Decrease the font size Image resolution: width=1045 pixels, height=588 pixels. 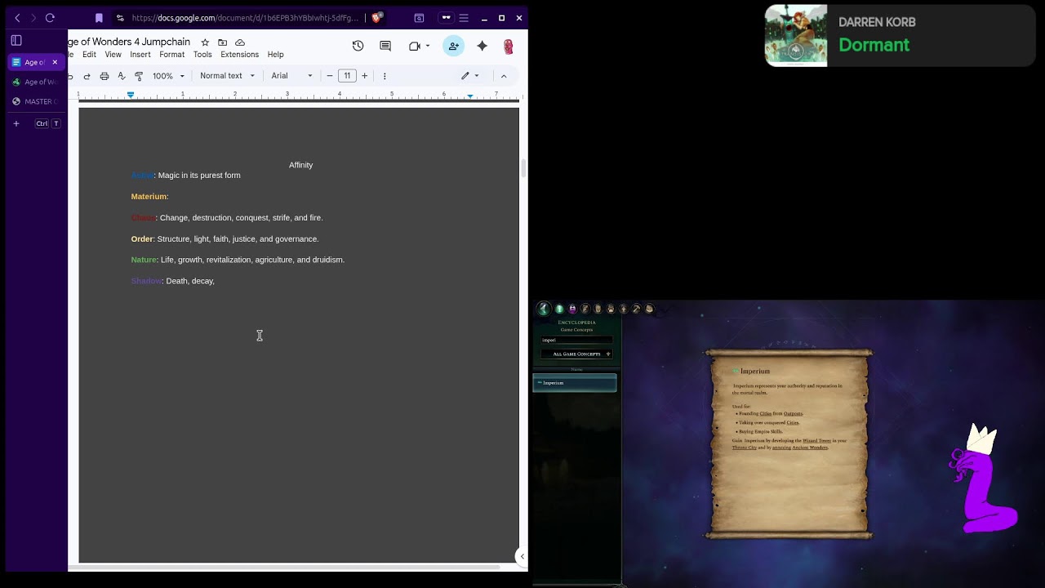[330, 76]
